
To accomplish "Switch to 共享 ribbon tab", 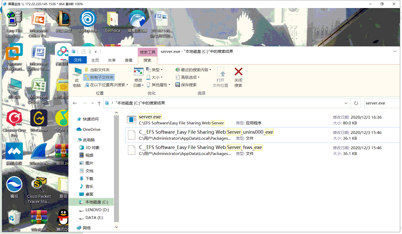I will (x=112, y=60).
